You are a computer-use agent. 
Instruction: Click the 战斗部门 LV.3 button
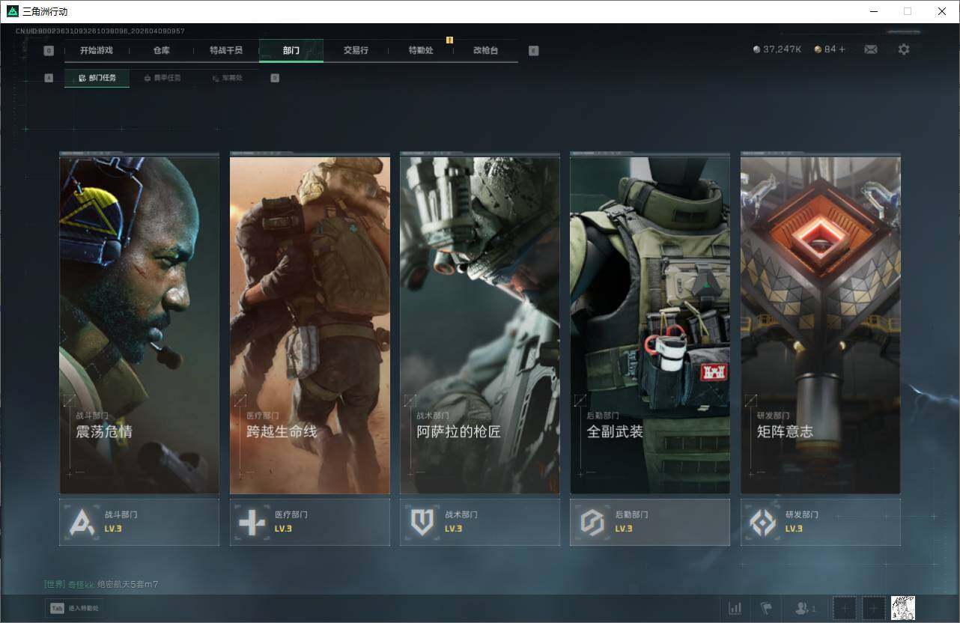[x=139, y=522]
